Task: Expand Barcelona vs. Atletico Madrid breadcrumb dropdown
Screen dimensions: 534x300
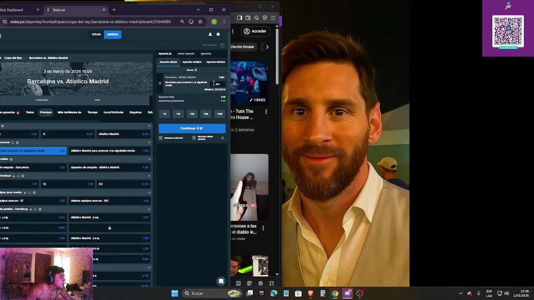Action: point(70,58)
